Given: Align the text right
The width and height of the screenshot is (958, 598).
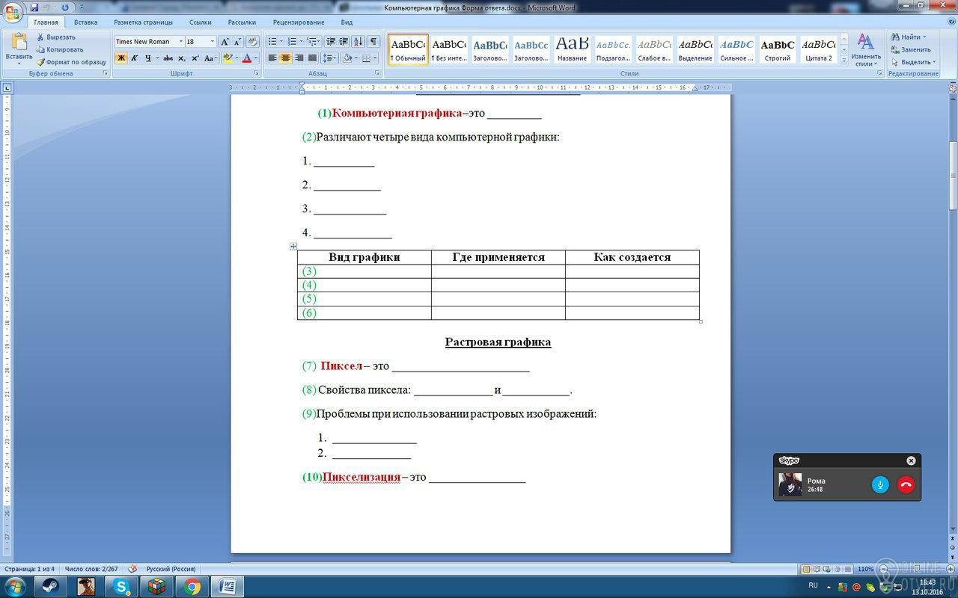Looking at the screenshot, I should point(299,58).
